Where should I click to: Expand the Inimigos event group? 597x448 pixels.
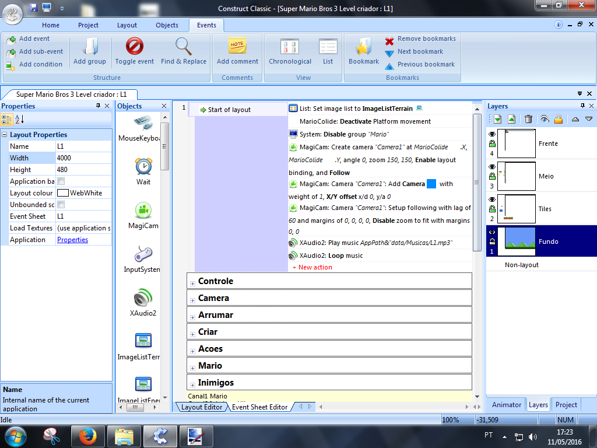pos(192,385)
